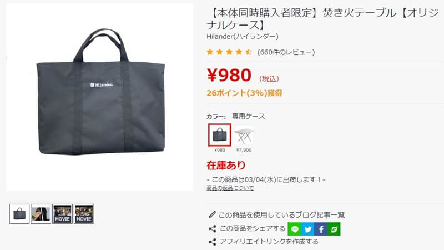Click the pencil icon beside blog articles
The image size is (444, 250).
click(x=212, y=214)
